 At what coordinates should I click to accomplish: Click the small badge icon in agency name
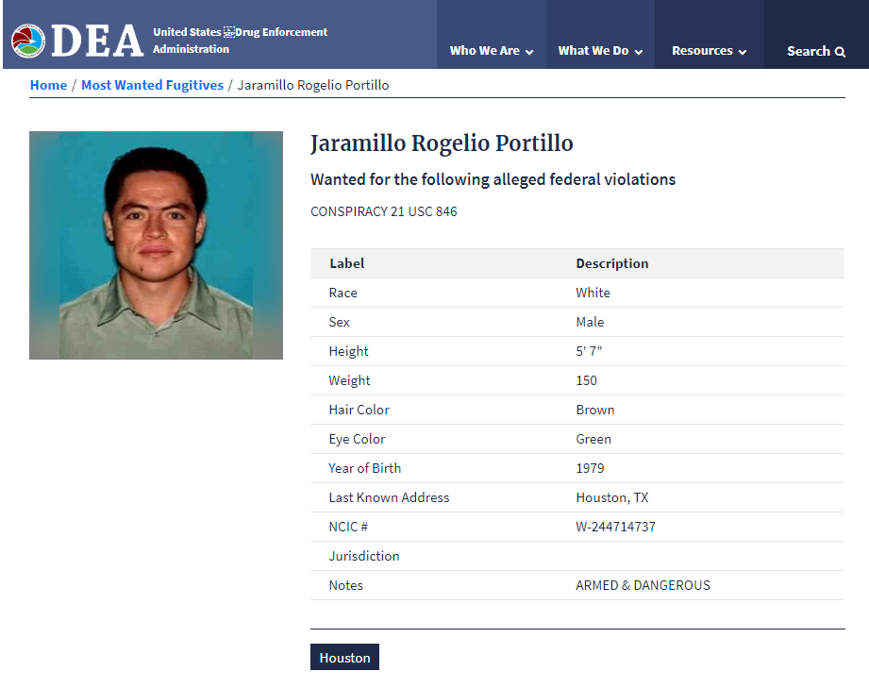[228, 32]
